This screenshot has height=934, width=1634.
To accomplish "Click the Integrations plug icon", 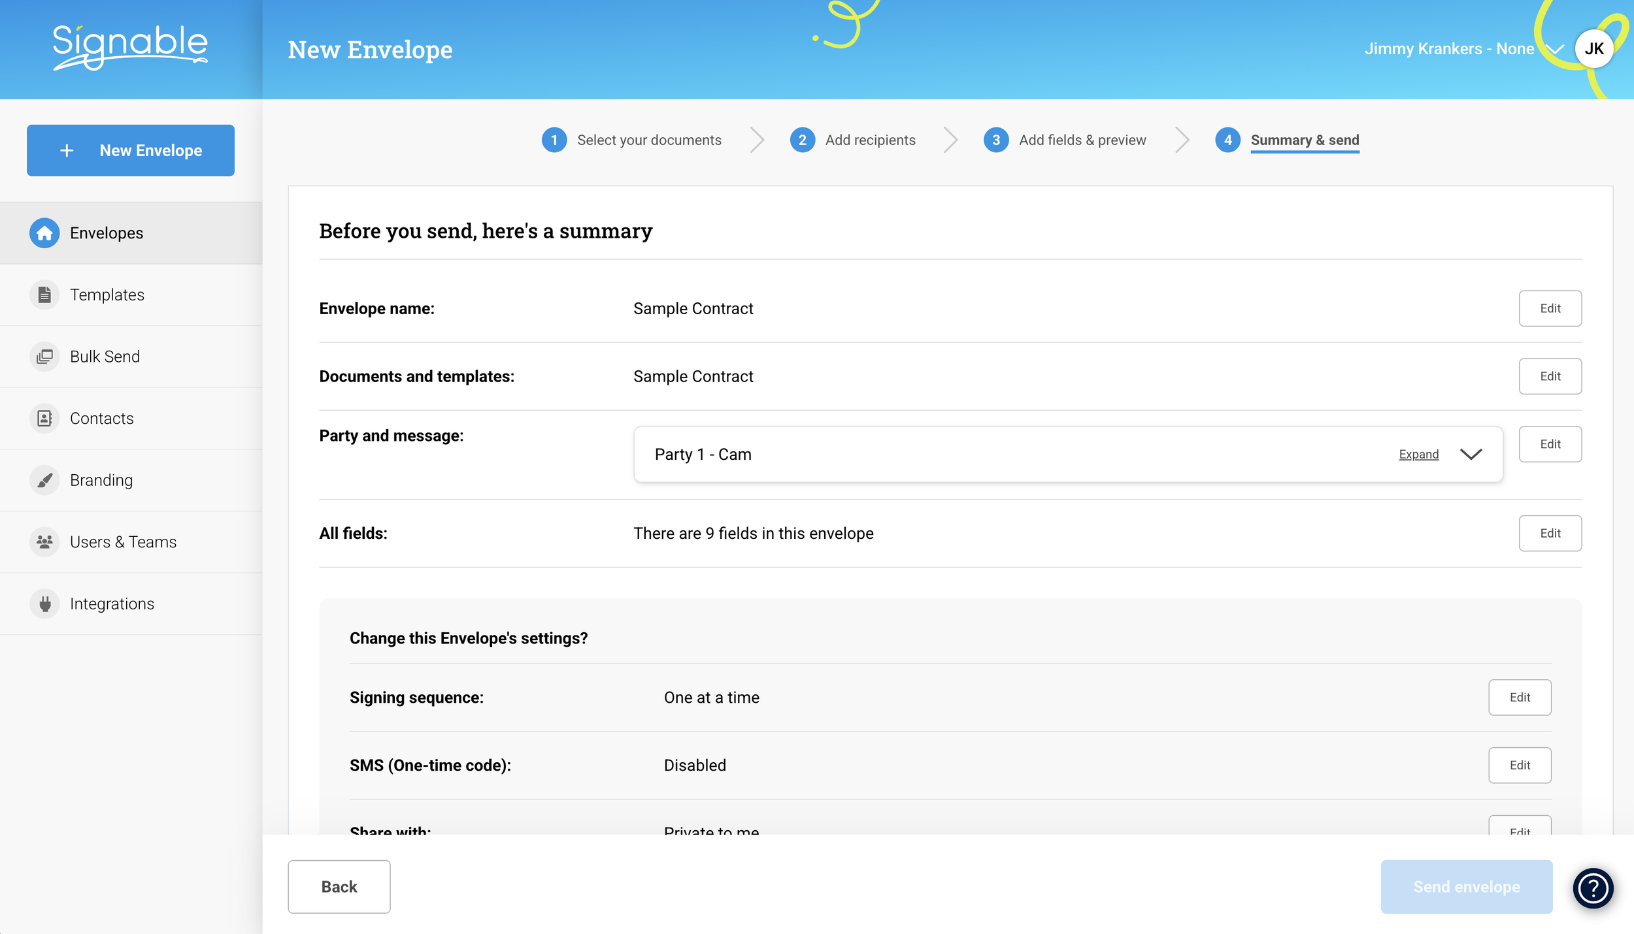I will (x=44, y=604).
